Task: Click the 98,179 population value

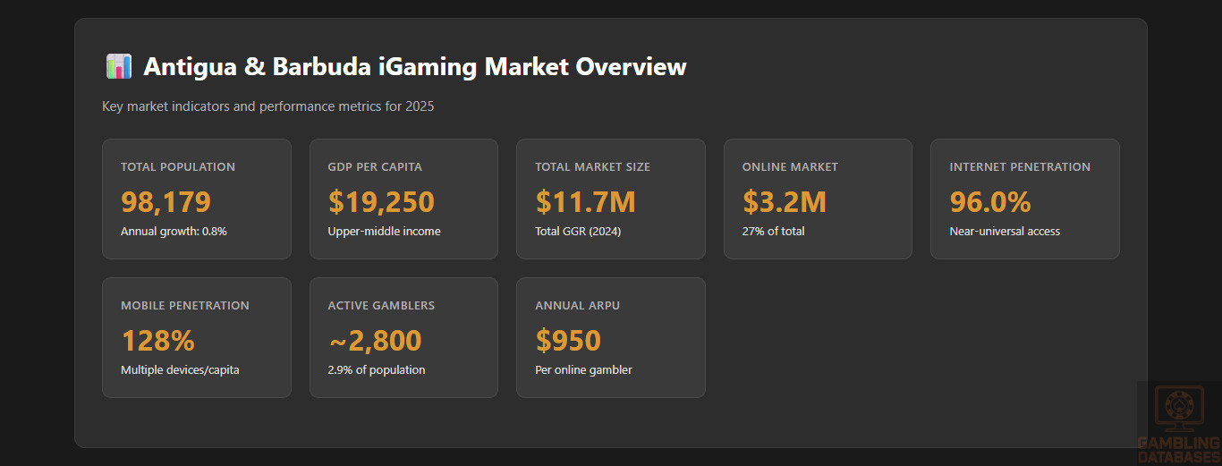Action: [x=165, y=202]
